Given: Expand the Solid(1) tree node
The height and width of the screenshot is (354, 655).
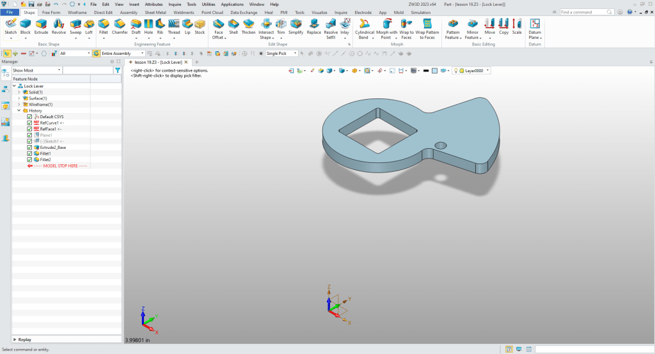Looking at the screenshot, I should (x=19, y=92).
